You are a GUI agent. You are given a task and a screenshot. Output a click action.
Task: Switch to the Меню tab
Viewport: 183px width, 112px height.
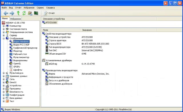5,19
